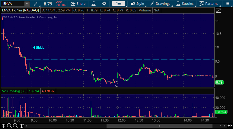Click the N/A volume value in header
The height and width of the screenshot is (129, 233).
pyautogui.click(x=156, y=10)
